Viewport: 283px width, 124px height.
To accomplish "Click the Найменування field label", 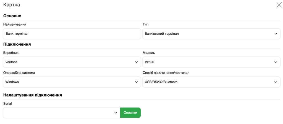I will [17, 25].
